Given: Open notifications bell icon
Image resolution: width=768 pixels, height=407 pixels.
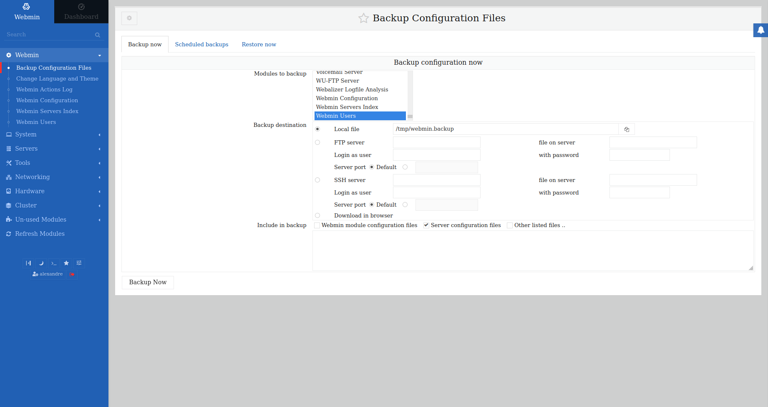Looking at the screenshot, I should pos(760,30).
